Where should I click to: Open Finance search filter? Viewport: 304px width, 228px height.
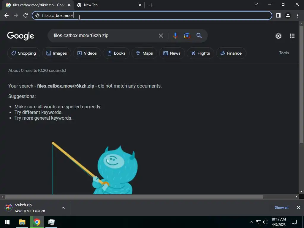(231, 53)
